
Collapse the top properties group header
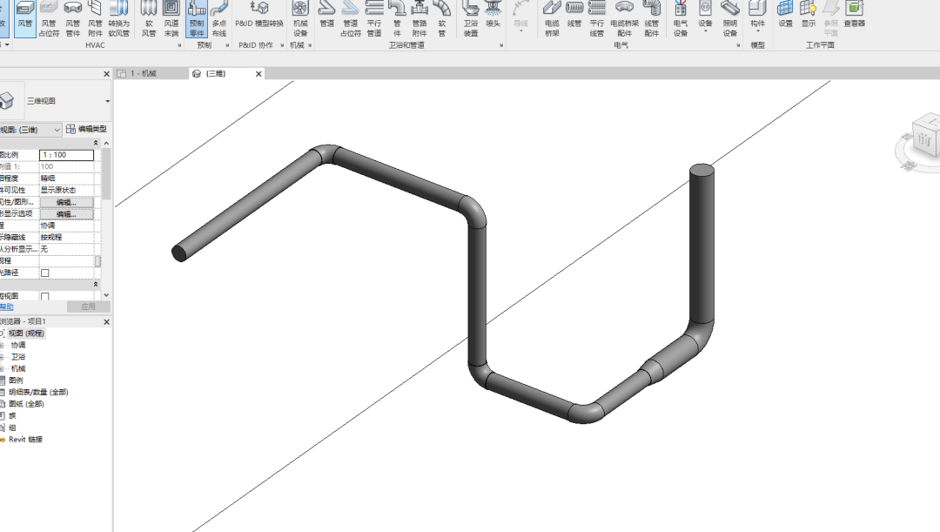[x=96, y=143]
